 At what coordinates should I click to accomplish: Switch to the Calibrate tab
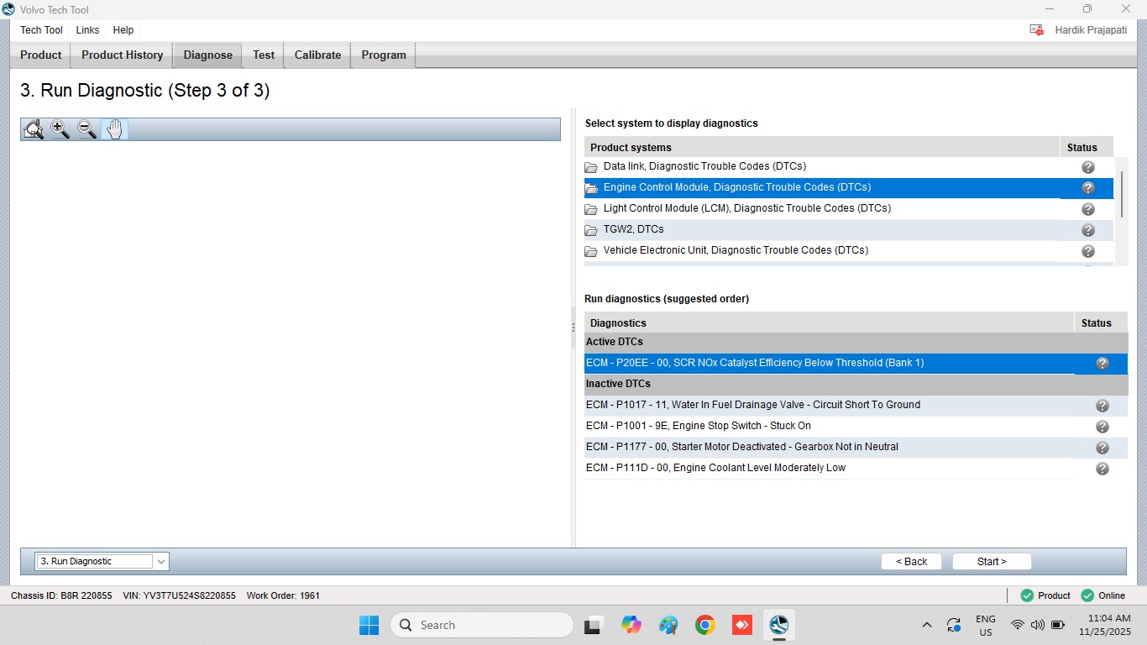coord(317,55)
